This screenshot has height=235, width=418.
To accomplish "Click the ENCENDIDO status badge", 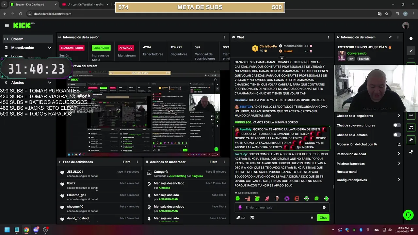I will 101,48.
